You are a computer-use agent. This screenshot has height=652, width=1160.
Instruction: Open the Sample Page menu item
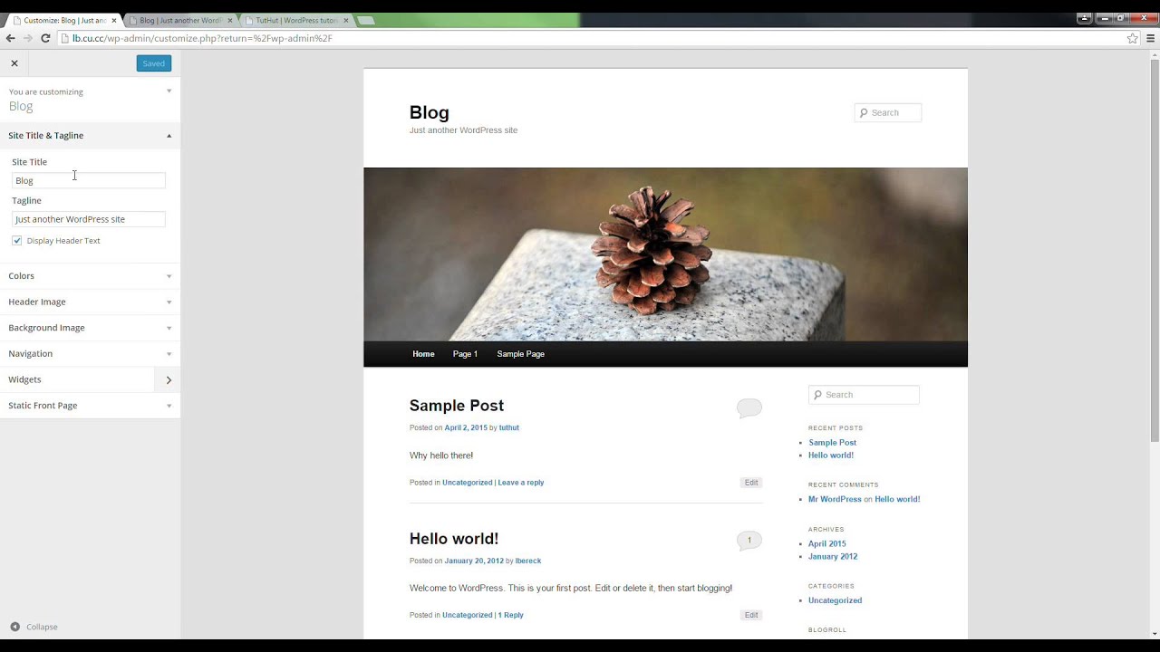click(520, 354)
